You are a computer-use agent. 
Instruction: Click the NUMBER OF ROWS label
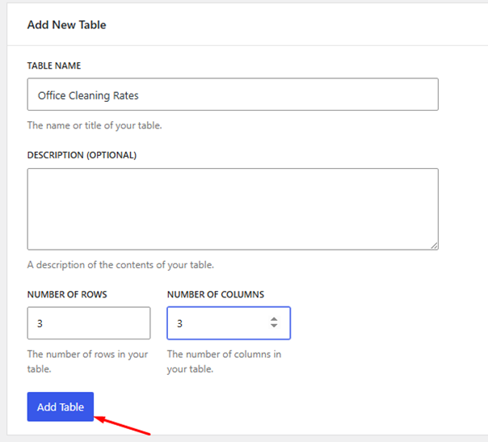pos(67,295)
